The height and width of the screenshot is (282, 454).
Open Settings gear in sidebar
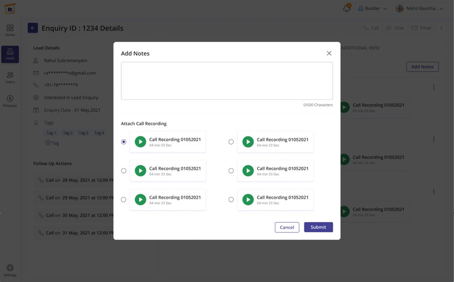pyautogui.click(x=10, y=270)
